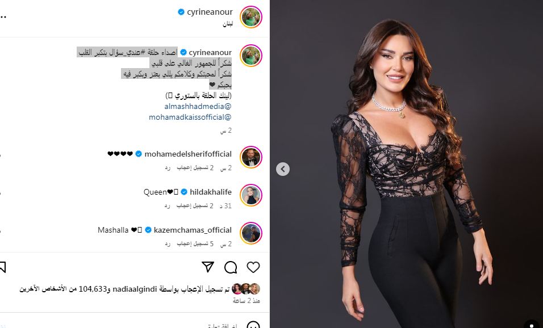Viewport: 543px width, 328px height.
Task: Reply to kazemchamas_official's Mashalla comment
Action: tap(167, 244)
